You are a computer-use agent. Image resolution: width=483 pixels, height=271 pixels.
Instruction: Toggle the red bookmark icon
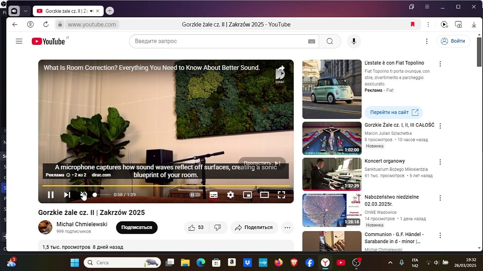[x=412, y=24]
